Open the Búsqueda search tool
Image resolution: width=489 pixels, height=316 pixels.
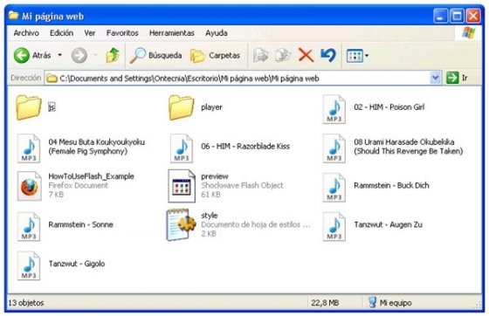(156, 56)
